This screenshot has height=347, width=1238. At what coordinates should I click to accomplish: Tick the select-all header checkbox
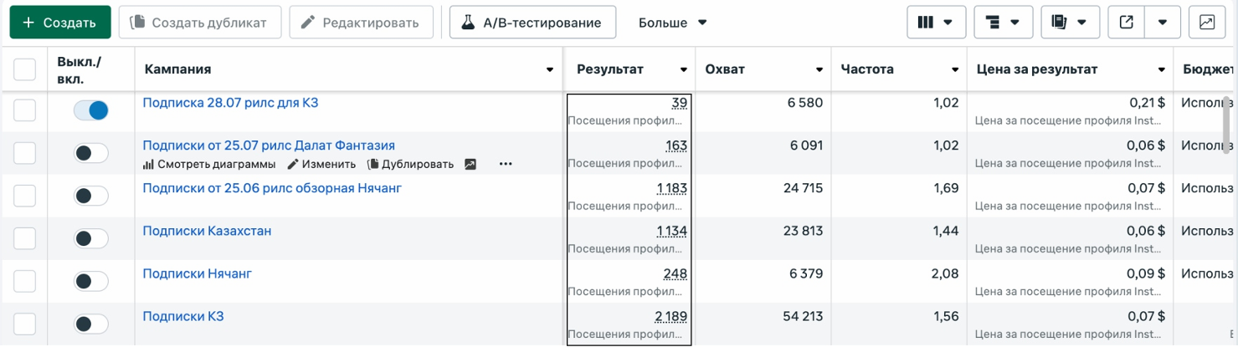pyautogui.click(x=24, y=69)
